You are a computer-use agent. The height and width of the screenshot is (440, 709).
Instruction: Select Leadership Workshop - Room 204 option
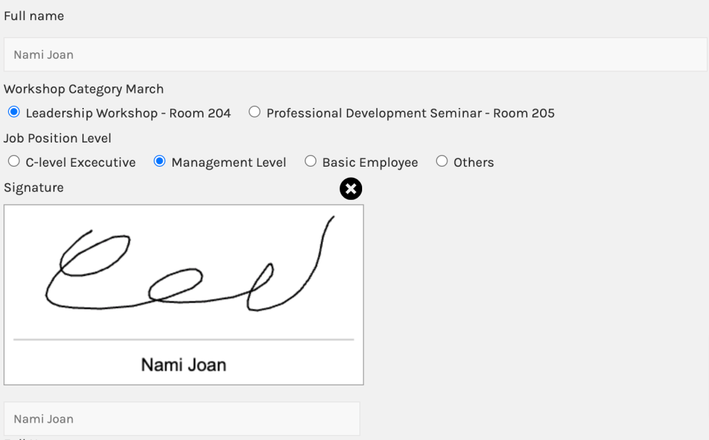click(14, 111)
